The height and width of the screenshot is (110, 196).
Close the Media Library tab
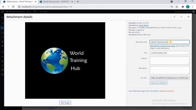[36, 2]
